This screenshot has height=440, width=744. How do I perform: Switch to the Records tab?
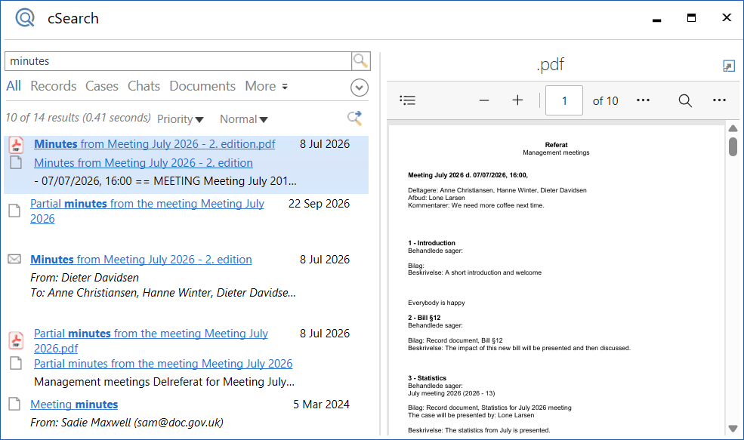coord(53,86)
